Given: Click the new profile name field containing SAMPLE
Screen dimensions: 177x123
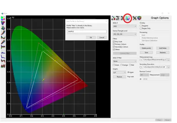Looking at the screenshot, I should point(87,32).
